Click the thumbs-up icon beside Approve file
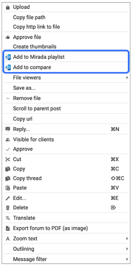The height and width of the screenshot is (265, 132). [8, 37]
